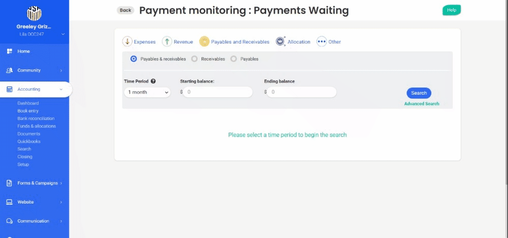Click the Payables and Receivables coin icon
The width and height of the screenshot is (508, 238).
tap(204, 42)
